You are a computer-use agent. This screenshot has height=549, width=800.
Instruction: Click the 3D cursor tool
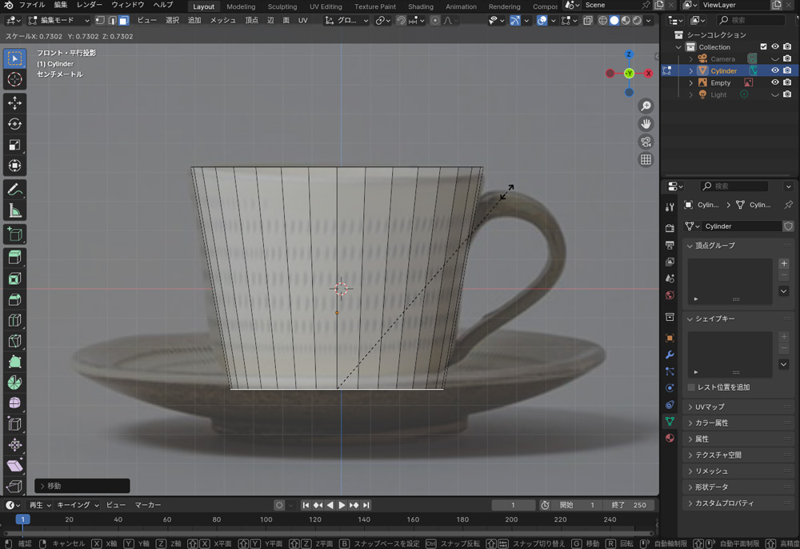[x=14, y=79]
